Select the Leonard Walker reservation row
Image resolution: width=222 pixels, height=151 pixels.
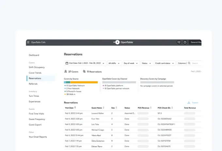click(x=133, y=113)
